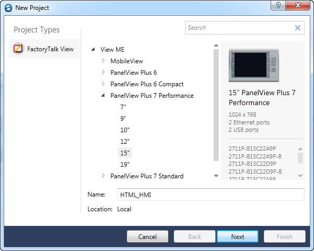Expand the PanelView Plus 6 node
Viewport: 314px width, 251px height.
[x=104, y=72]
